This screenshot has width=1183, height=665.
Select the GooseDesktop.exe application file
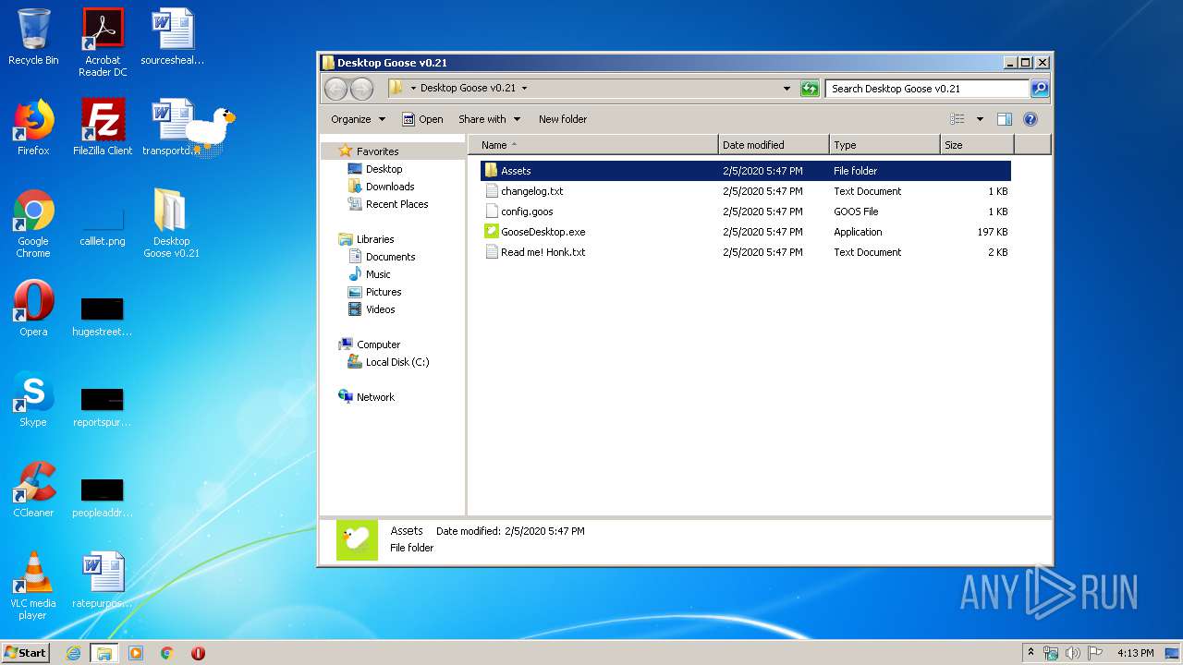click(746, 232)
